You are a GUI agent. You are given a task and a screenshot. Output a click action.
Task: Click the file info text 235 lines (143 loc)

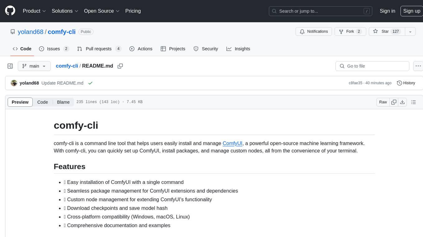[x=98, y=102]
